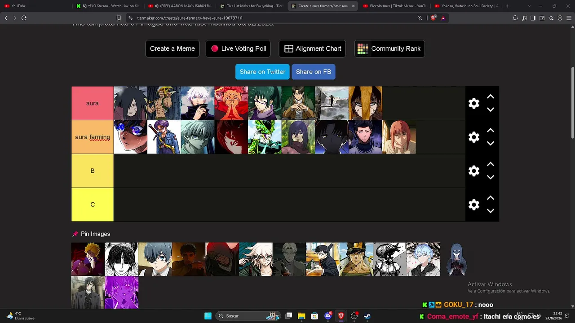Image resolution: width=575 pixels, height=323 pixels.
Task: Move the B tier row up
Action: click(491, 164)
